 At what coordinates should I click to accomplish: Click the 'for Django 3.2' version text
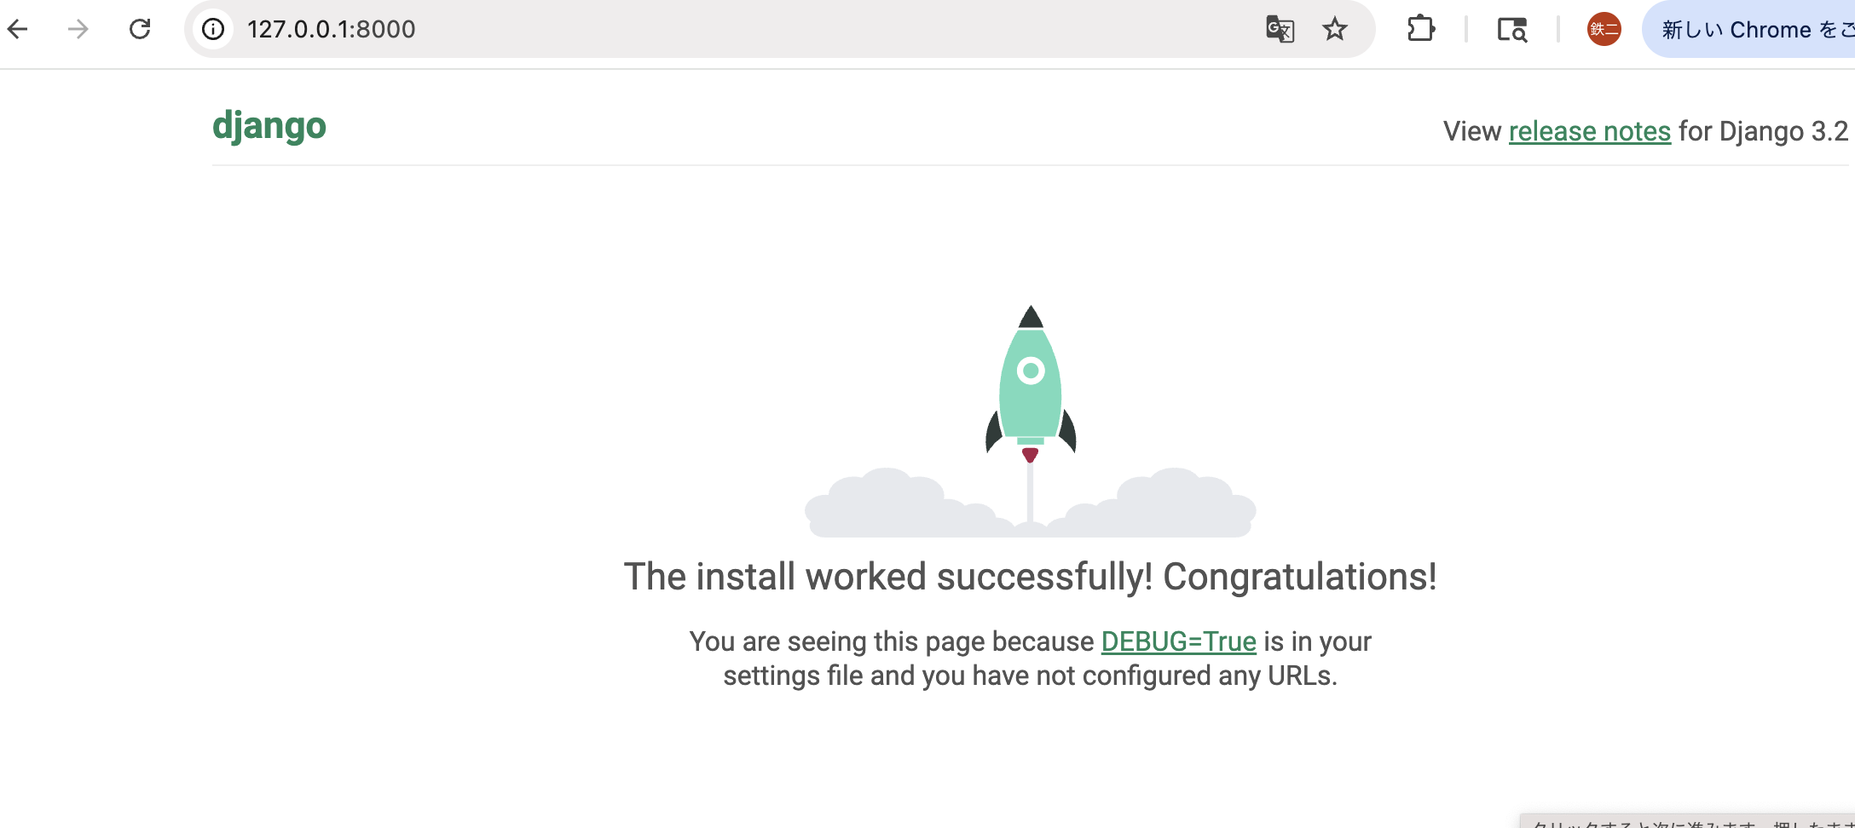(x=1763, y=131)
